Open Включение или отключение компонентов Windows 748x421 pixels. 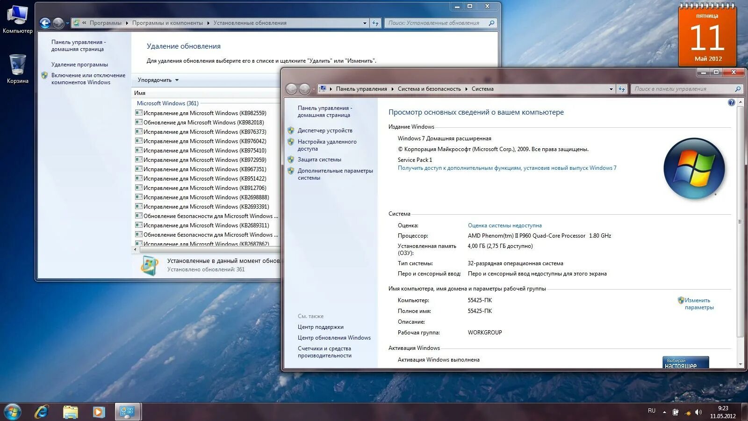[88, 79]
